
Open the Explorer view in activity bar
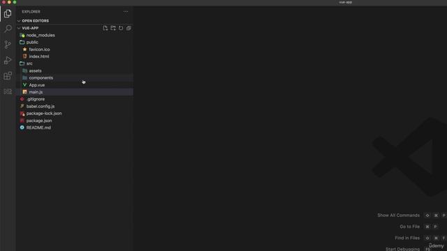click(8, 13)
